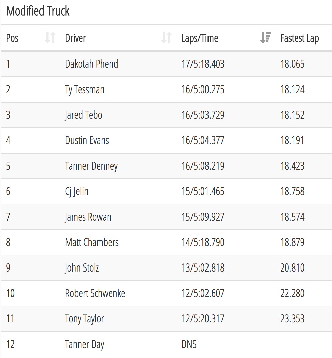
Task: Choose the Dustin Evans row
Action: pyautogui.click(x=166, y=140)
